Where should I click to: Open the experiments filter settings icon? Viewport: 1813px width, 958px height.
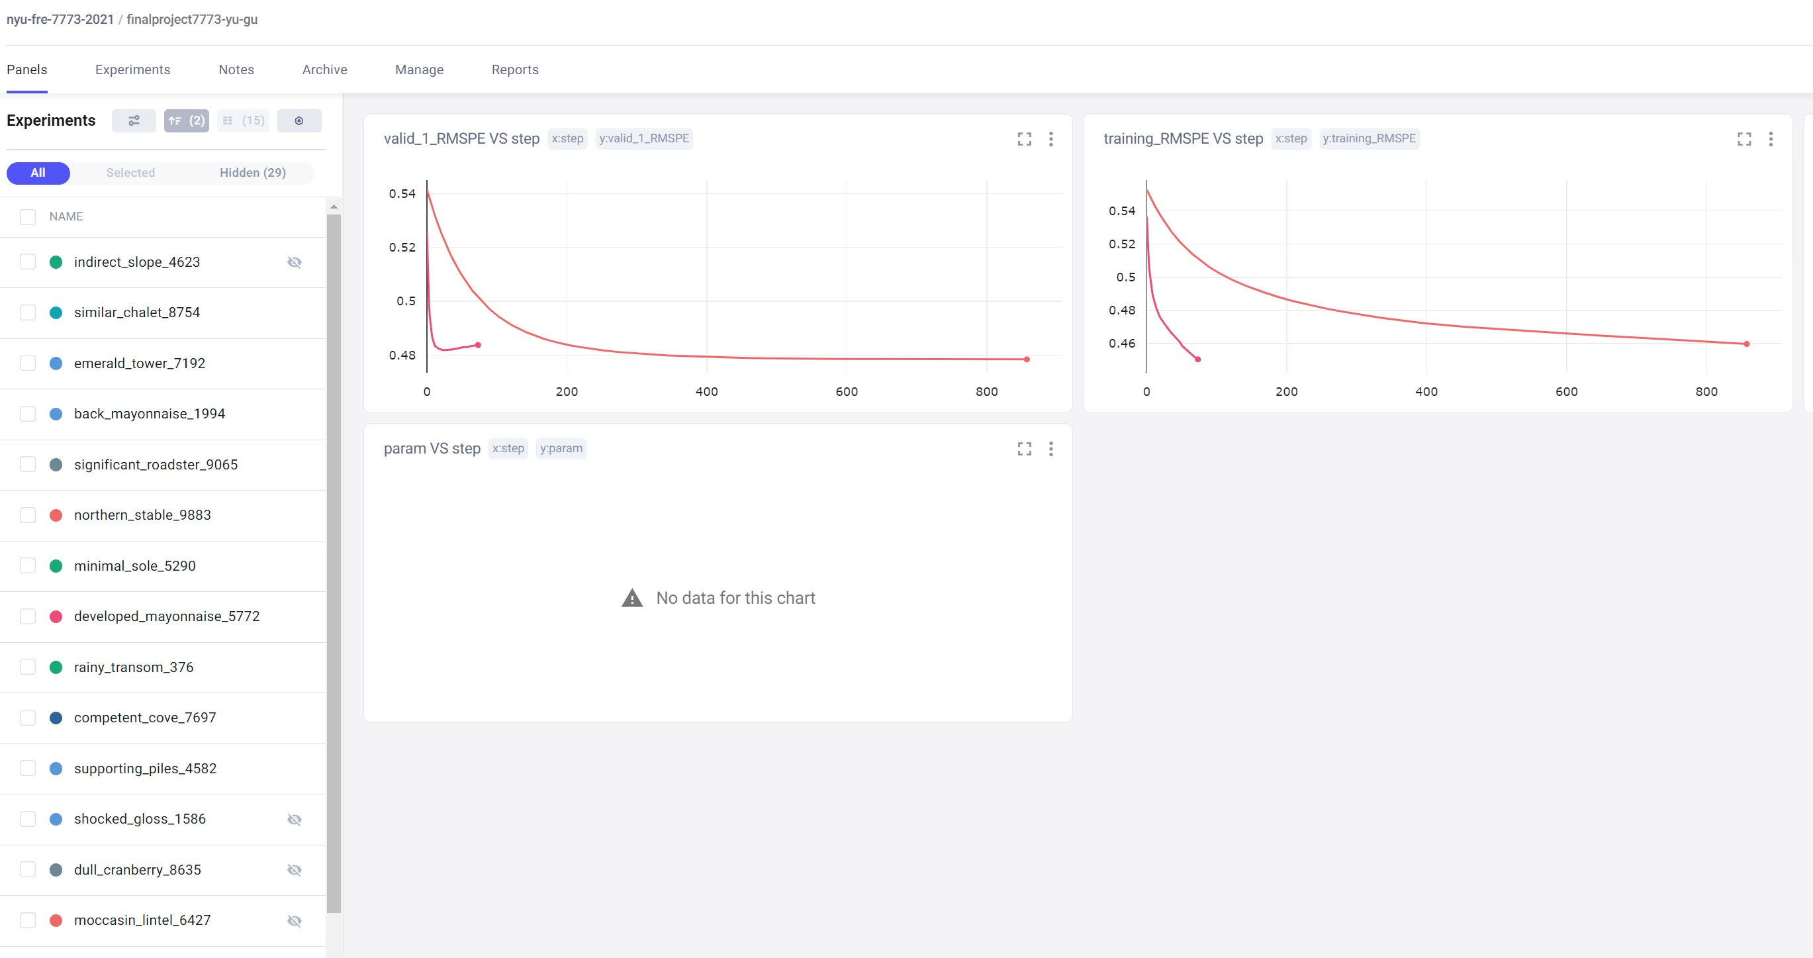(134, 121)
